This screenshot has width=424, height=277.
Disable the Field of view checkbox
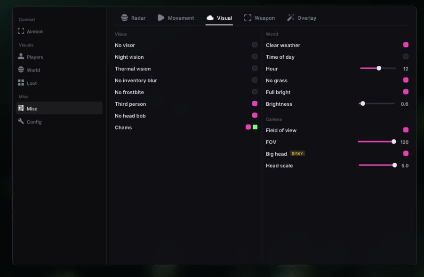tap(406, 130)
